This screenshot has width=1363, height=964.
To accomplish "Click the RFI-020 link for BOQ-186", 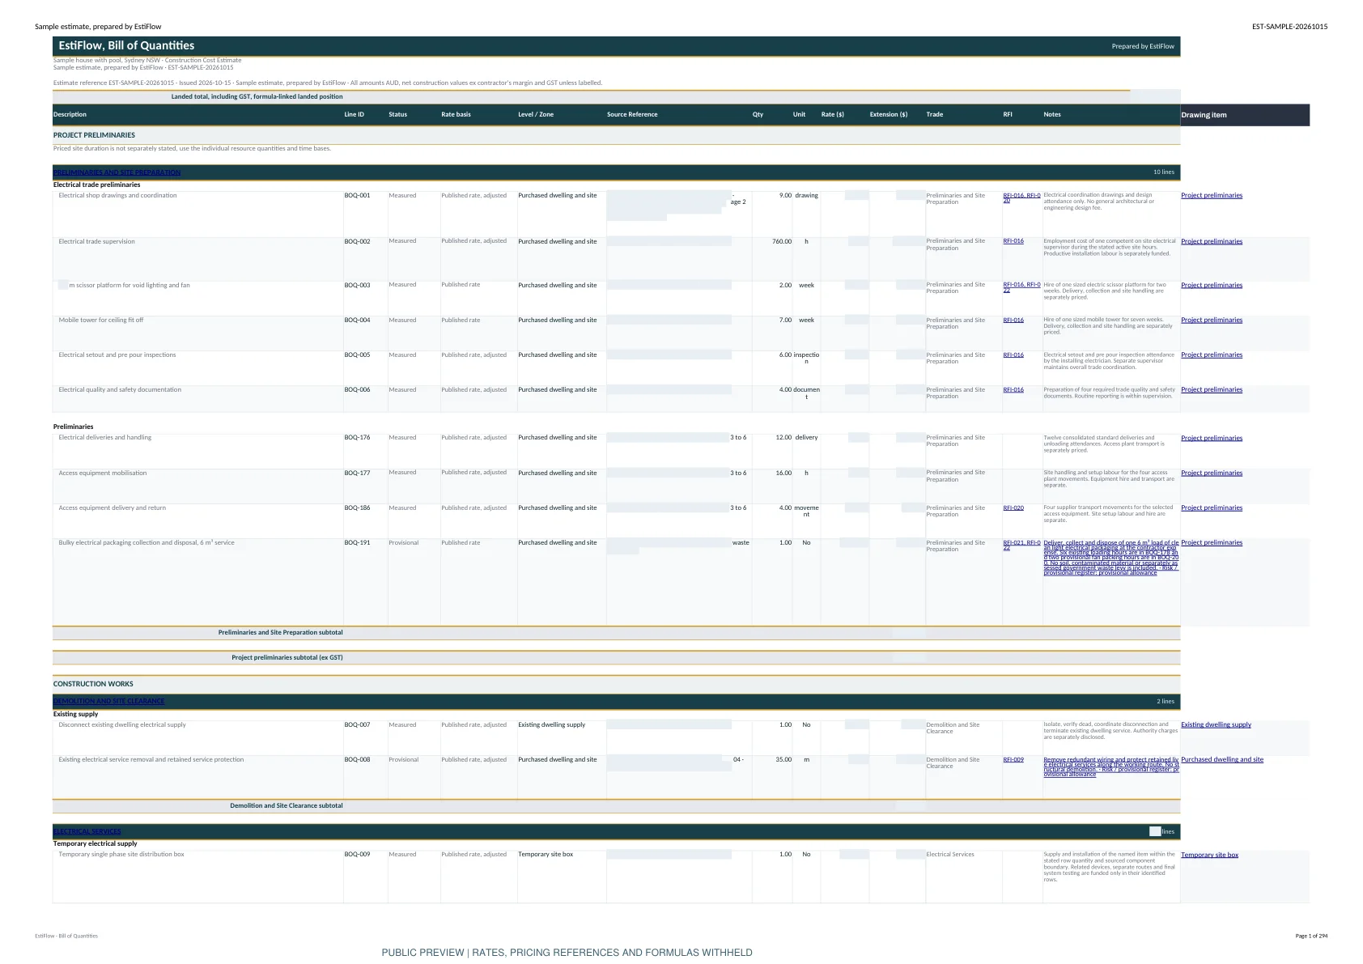I will [x=1013, y=508].
